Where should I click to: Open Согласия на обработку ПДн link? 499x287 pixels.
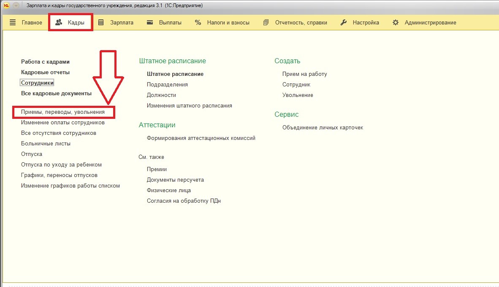[x=184, y=201]
